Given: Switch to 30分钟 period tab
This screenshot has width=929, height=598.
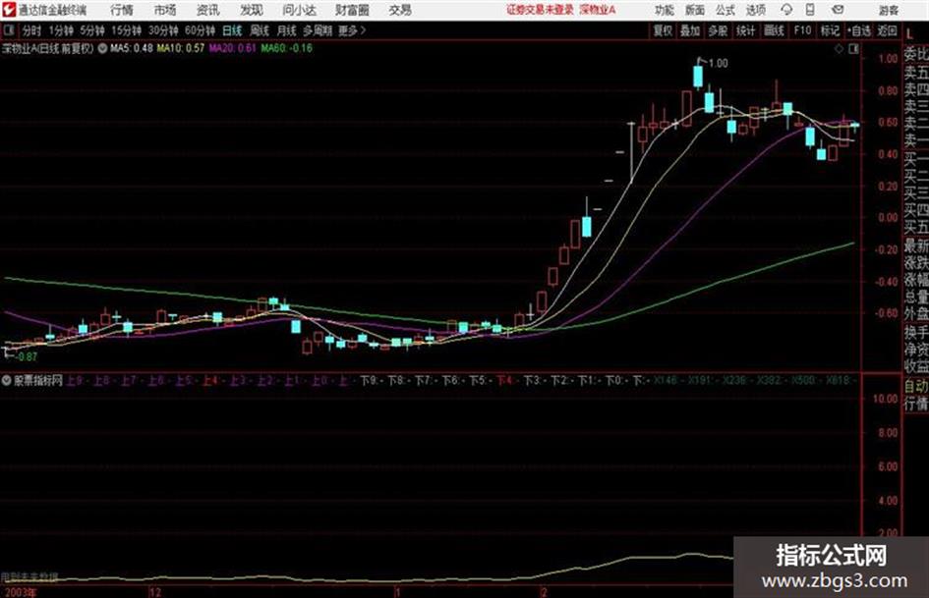Looking at the screenshot, I should pyautogui.click(x=163, y=30).
